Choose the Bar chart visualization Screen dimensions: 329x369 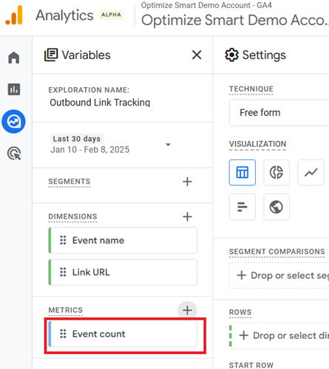[242, 207]
